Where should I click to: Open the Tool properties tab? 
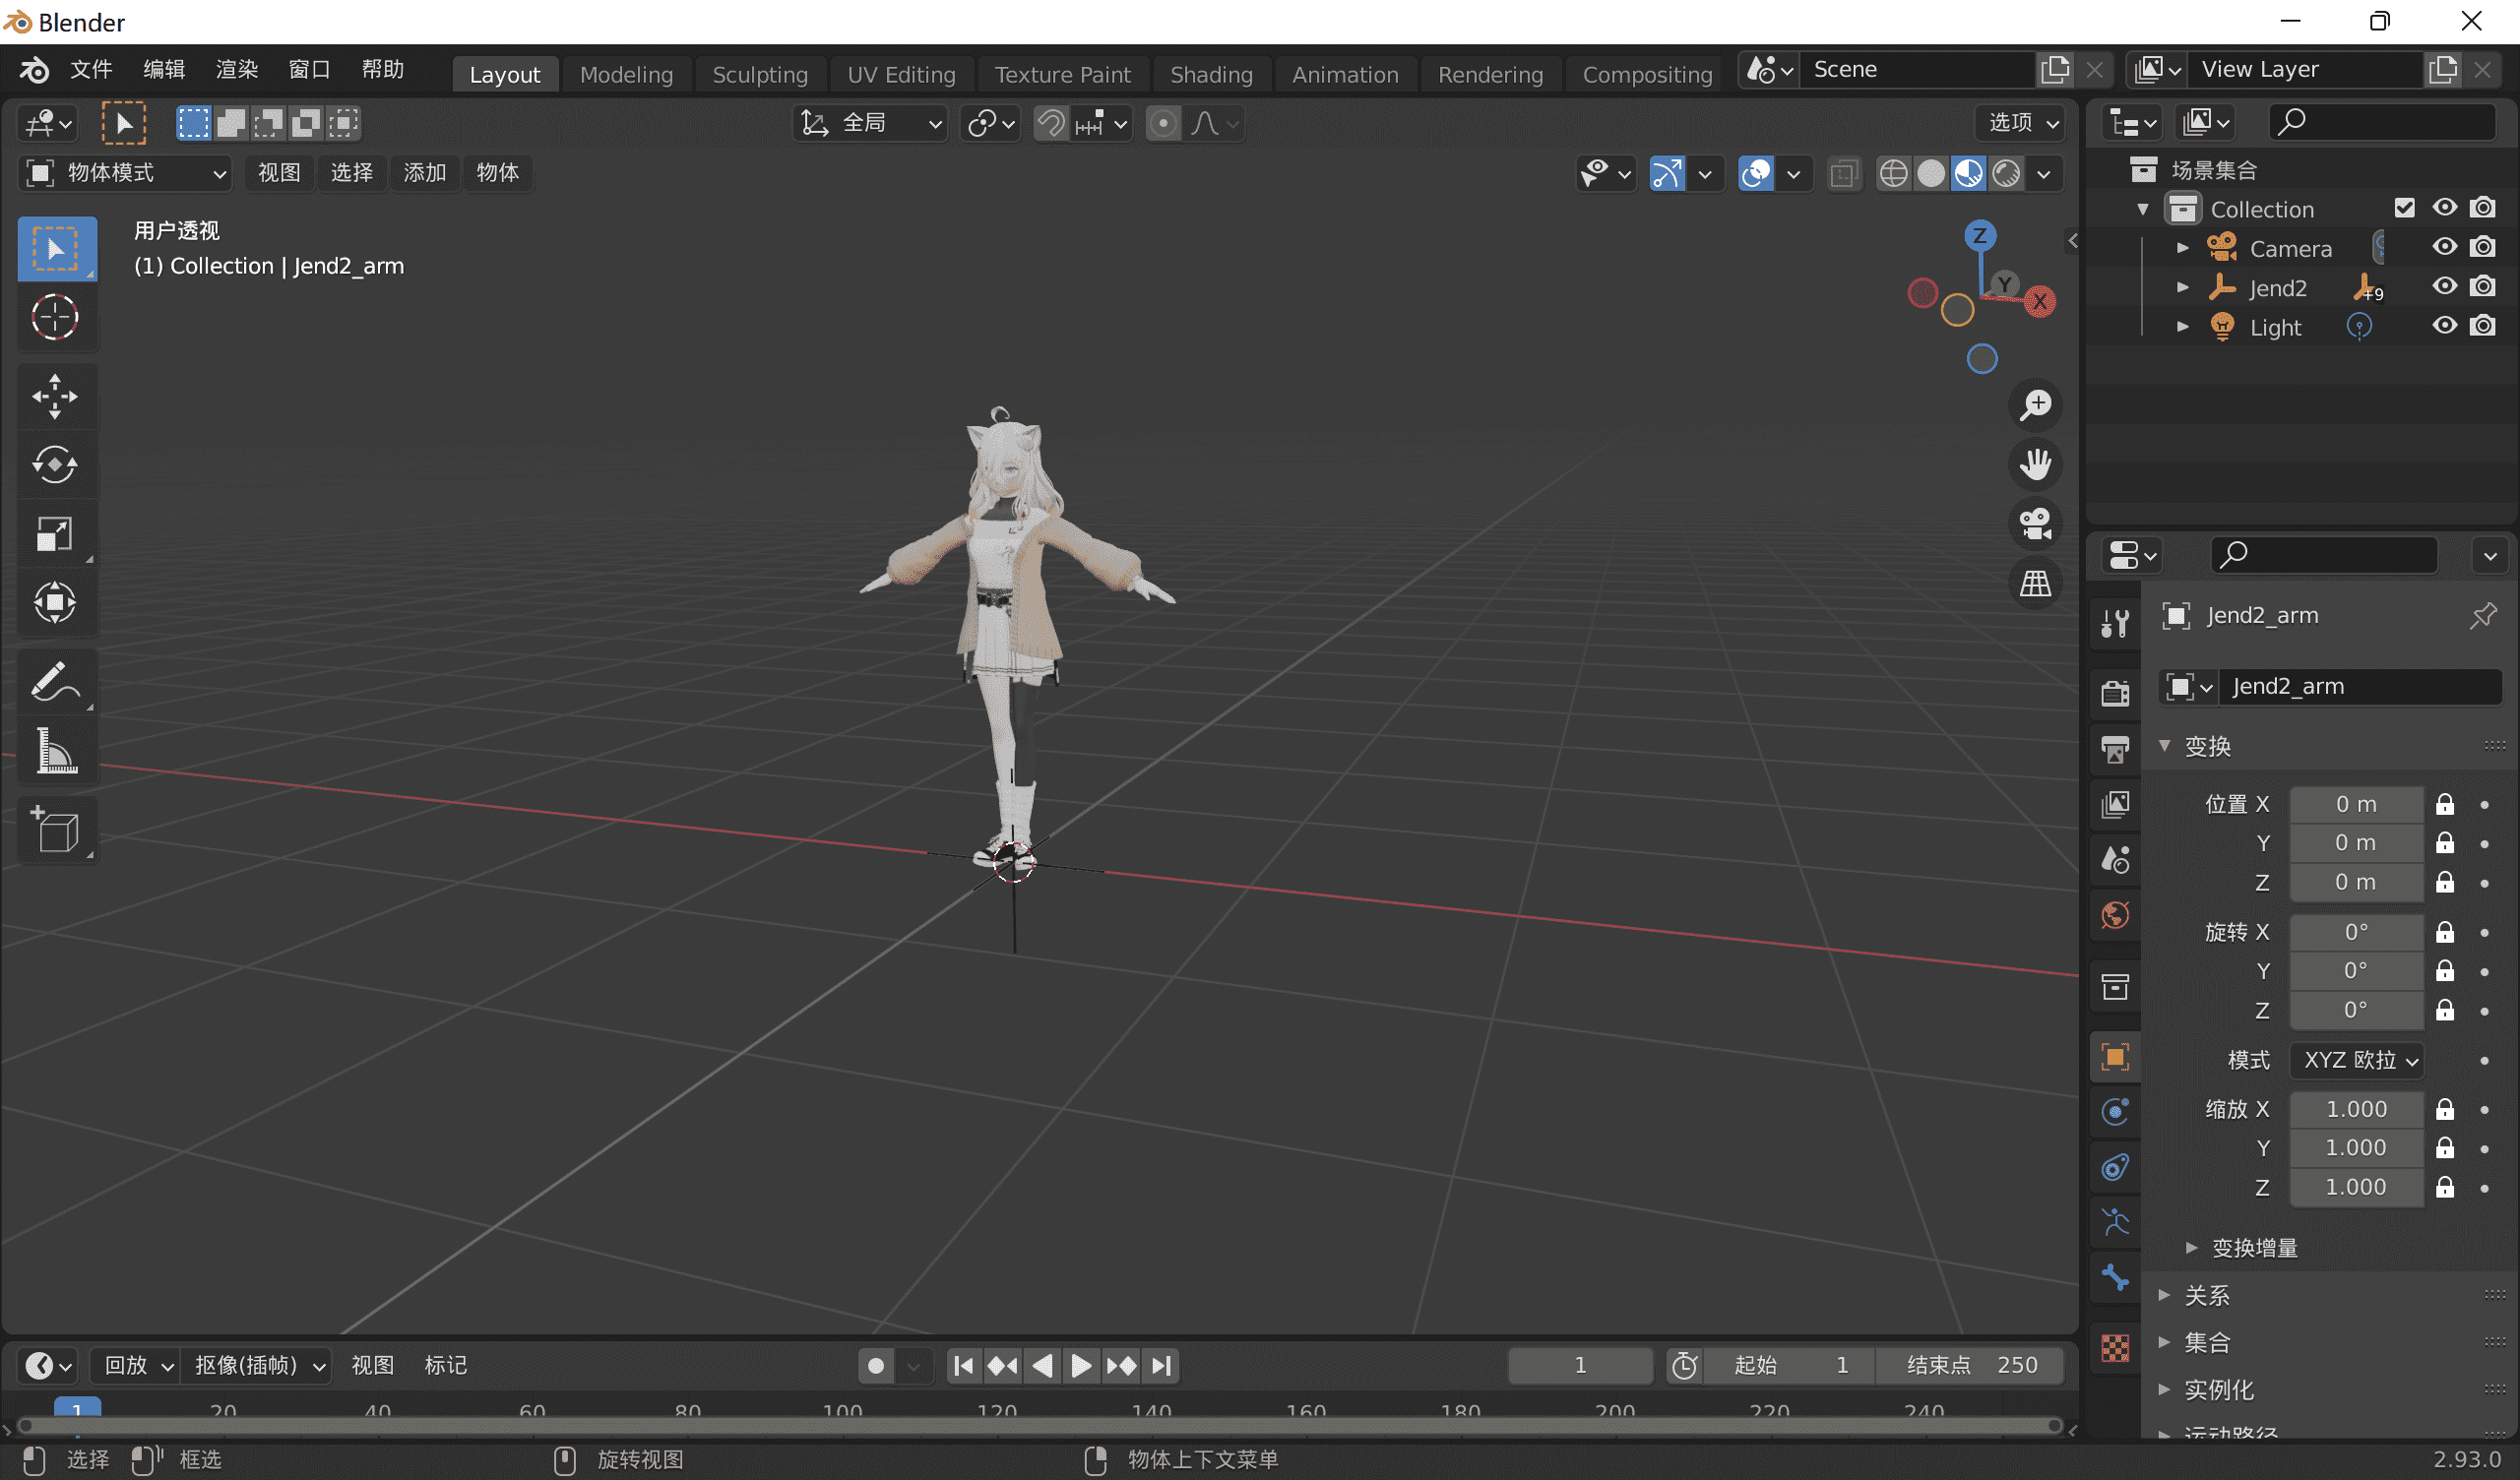pos(2115,623)
